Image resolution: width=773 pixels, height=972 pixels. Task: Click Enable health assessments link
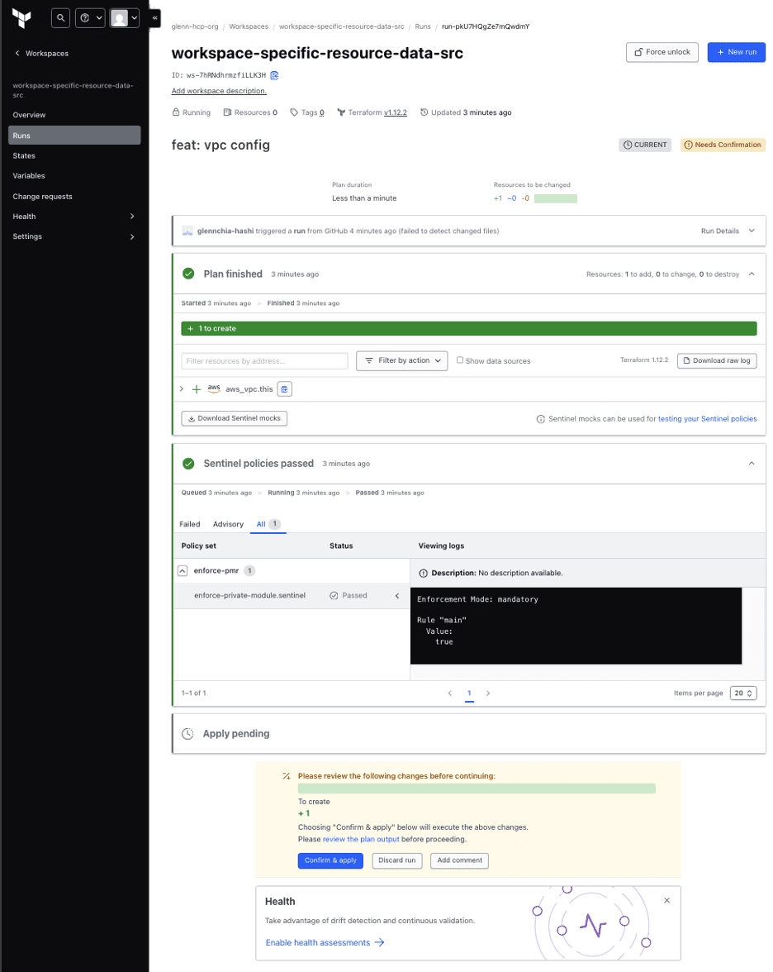coord(325,942)
